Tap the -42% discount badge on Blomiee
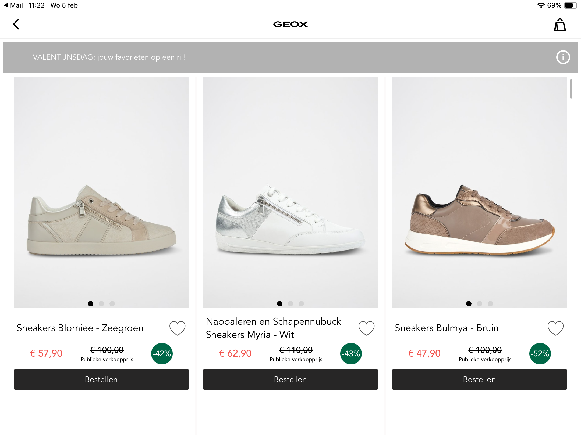 click(x=161, y=353)
